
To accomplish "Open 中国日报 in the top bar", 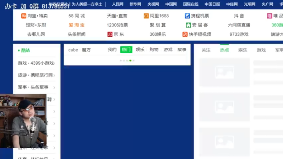I will tap(212, 4).
